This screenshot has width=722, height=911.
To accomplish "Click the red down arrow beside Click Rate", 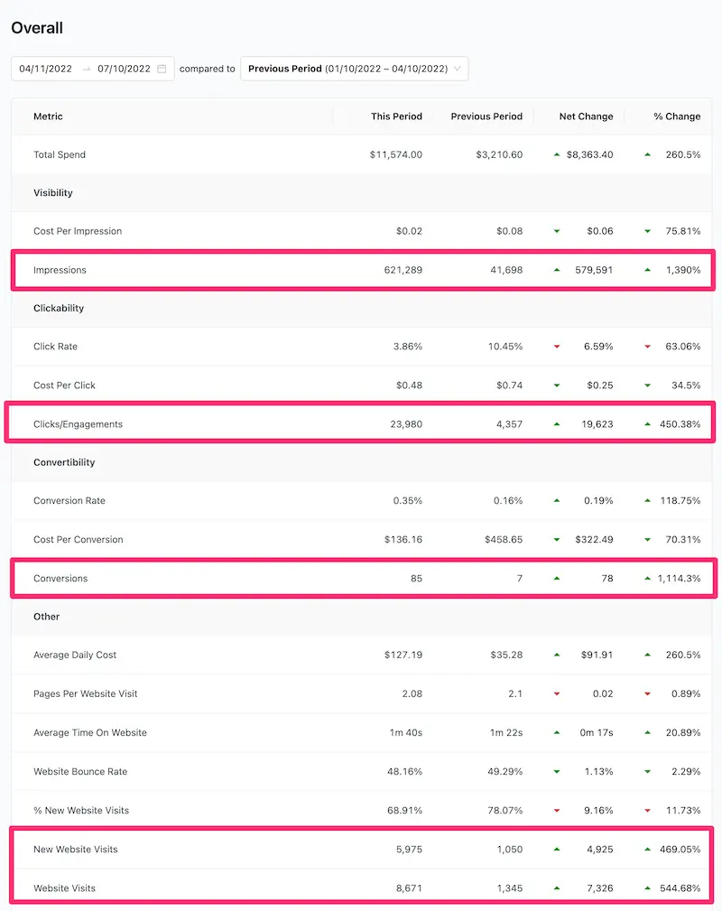I will click(x=557, y=347).
